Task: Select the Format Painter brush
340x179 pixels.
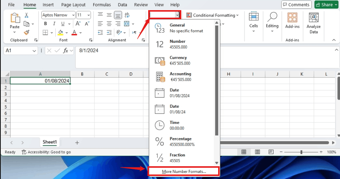Action: coord(26,33)
